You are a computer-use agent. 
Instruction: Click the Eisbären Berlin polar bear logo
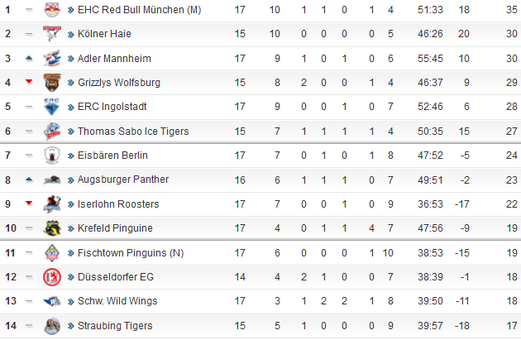click(x=52, y=156)
